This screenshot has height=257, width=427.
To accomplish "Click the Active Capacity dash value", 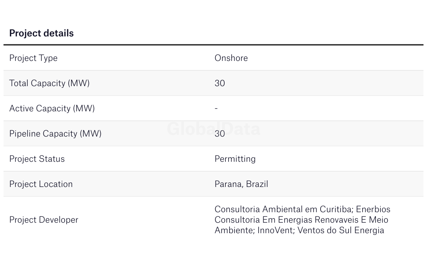I will 216,109.
